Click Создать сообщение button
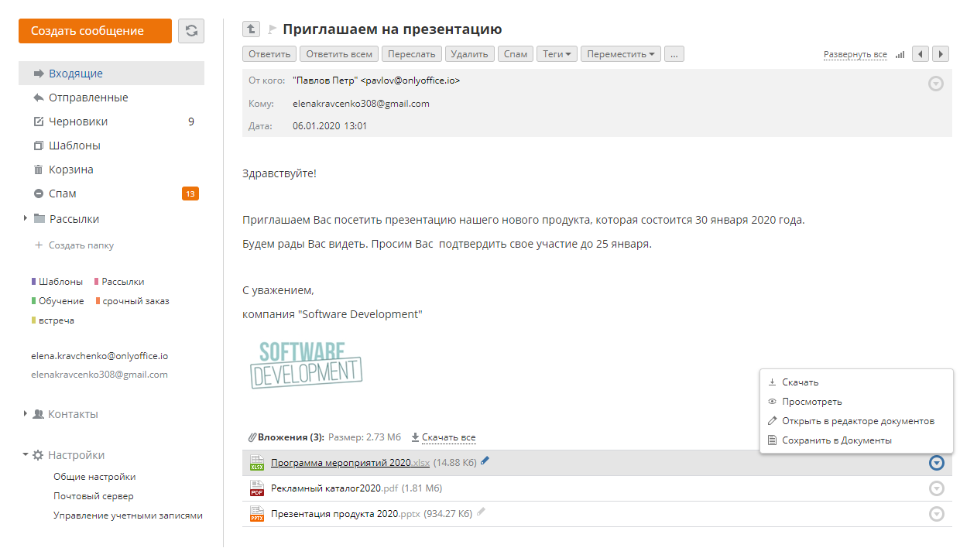Image resolution: width=960 pixels, height=548 pixels. pos(95,31)
